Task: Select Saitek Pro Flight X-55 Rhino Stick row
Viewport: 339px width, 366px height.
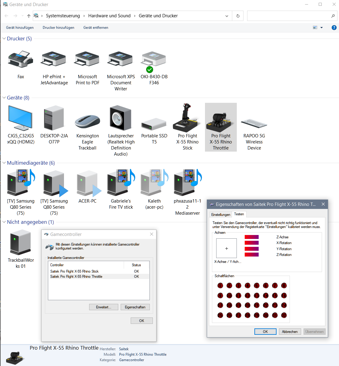Action: [99, 271]
